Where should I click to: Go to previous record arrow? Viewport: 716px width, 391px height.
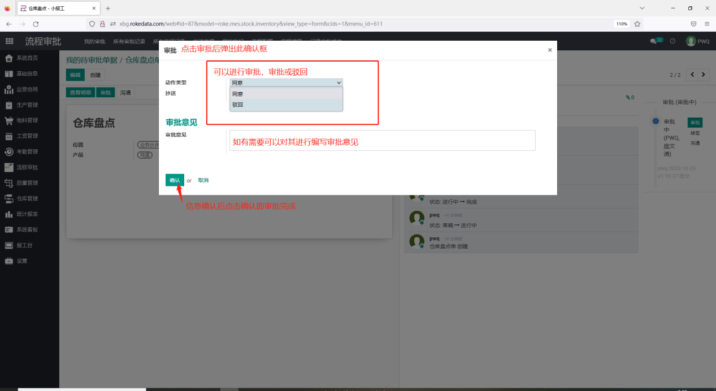pos(692,75)
